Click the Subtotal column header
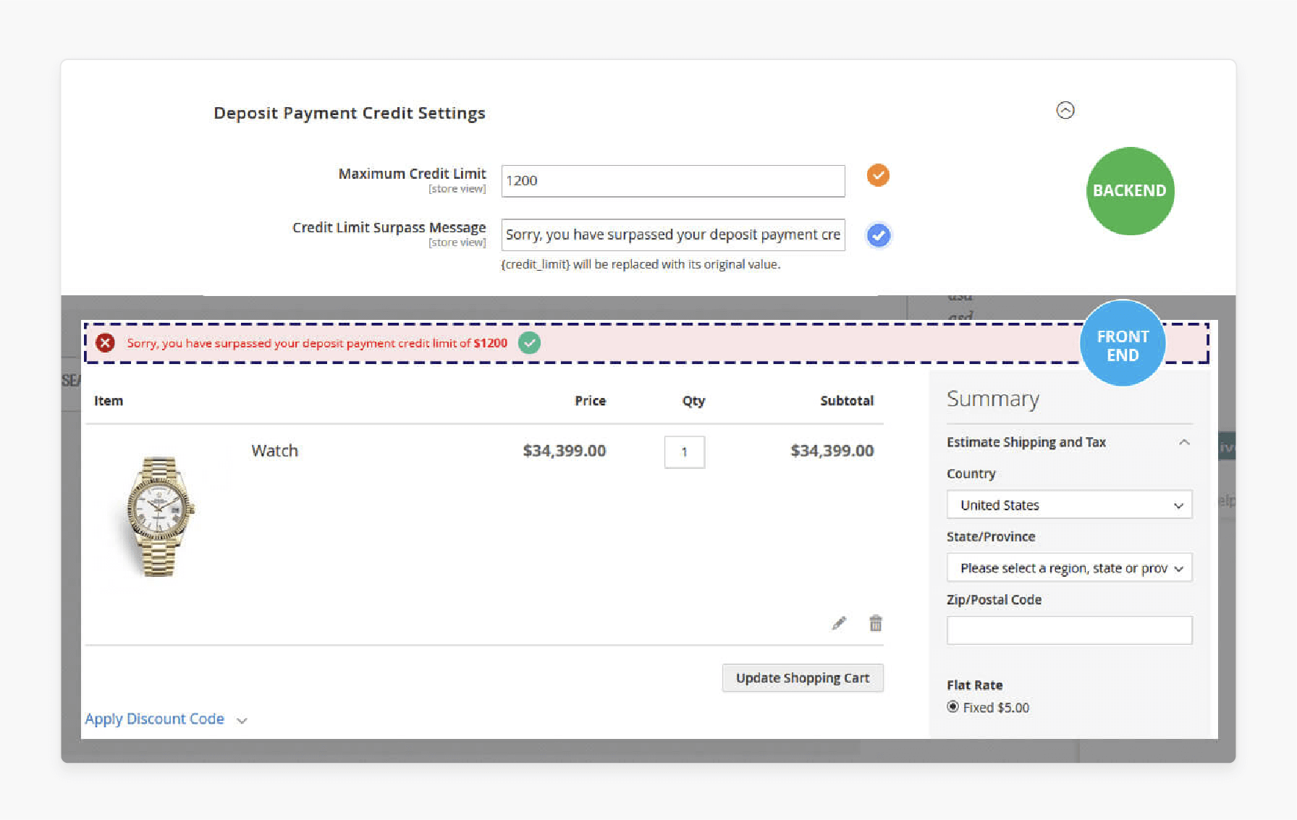This screenshot has width=1297, height=820. [847, 401]
